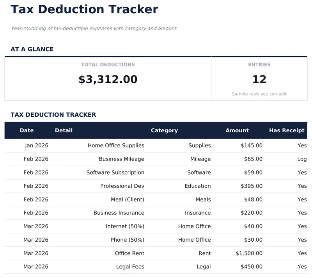This screenshot has height=278, width=312.
Task: Click the Detail column header
Action: point(64,130)
